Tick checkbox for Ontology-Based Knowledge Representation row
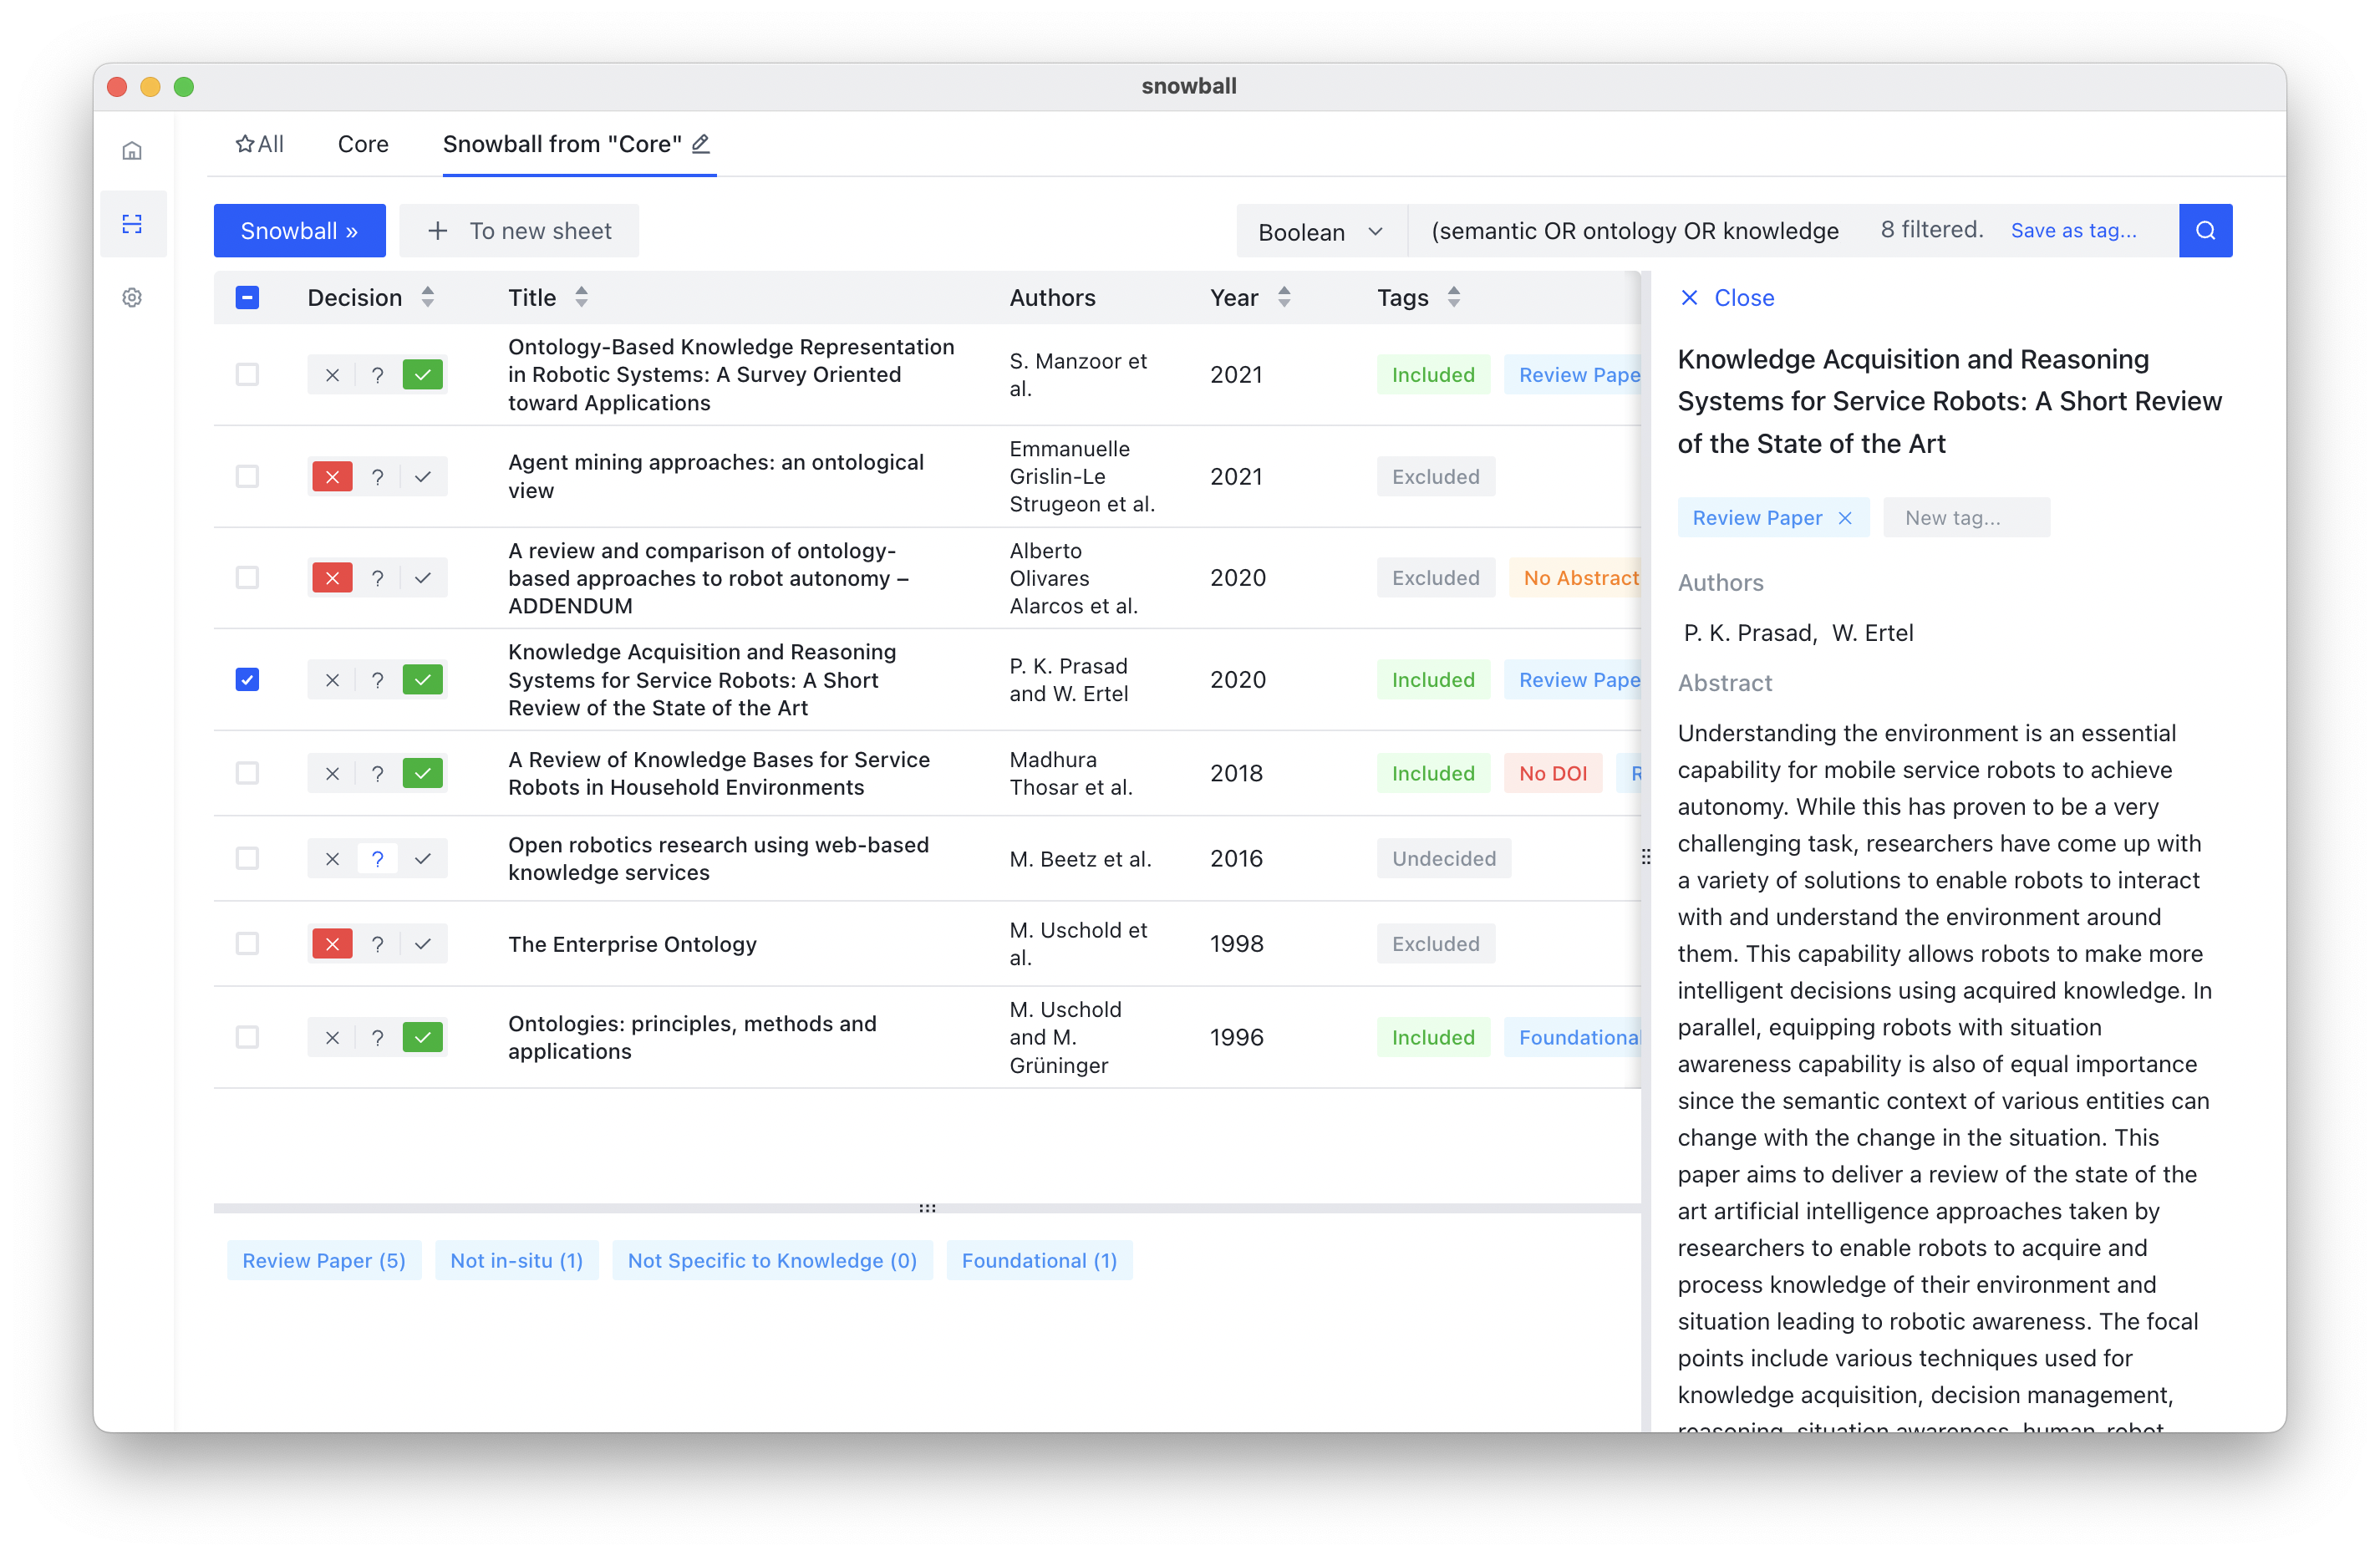Image resolution: width=2380 pixels, height=1556 pixels. tap(247, 375)
